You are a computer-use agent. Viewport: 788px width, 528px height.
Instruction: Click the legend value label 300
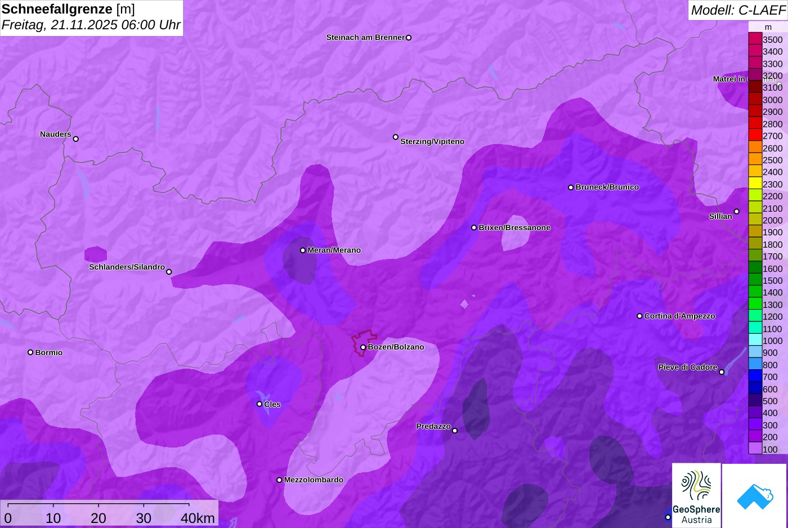pyautogui.click(x=770, y=426)
